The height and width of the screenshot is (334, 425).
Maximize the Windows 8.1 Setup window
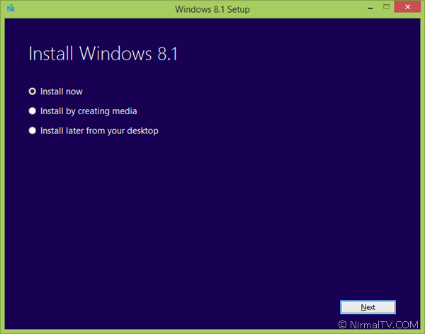point(386,7)
